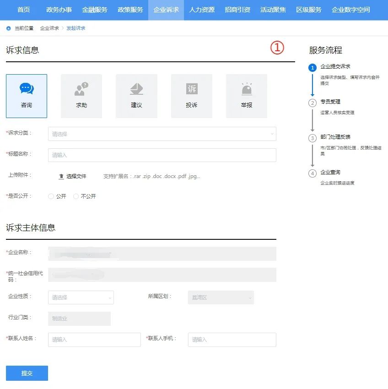Image resolution: width=388 pixels, height=389 pixels.
Task: Click step 4 circle 企业查询
Action: tap(313, 173)
